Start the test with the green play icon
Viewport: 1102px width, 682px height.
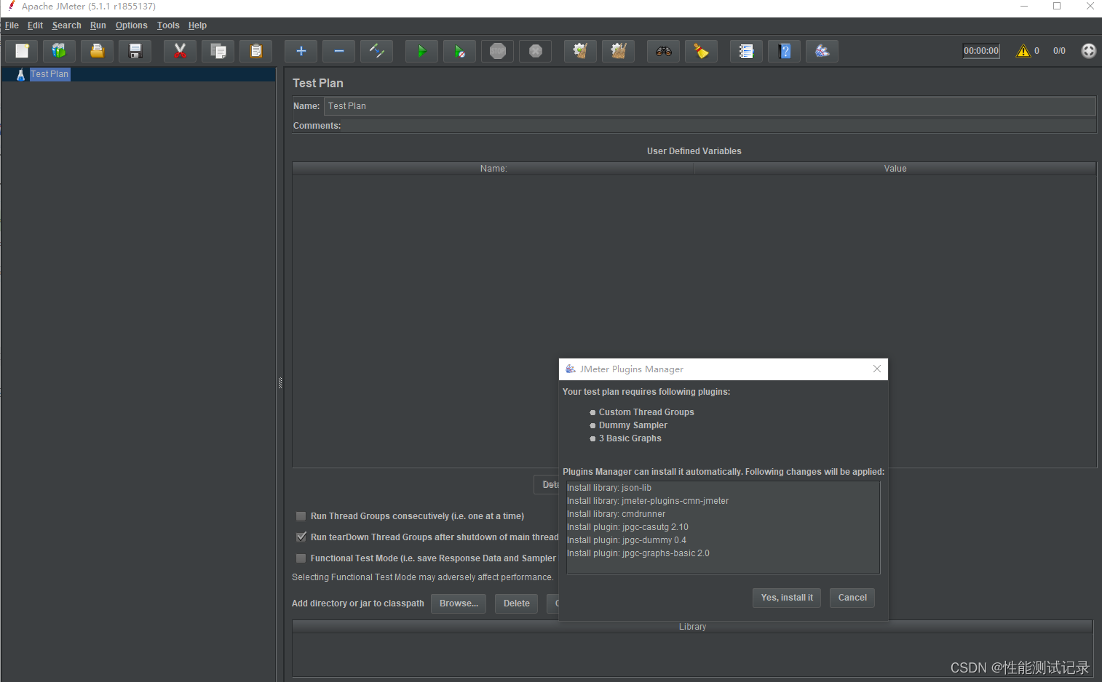click(421, 51)
